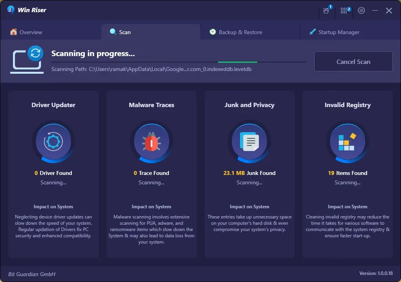Click the Win Riser logo icon

click(11, 10)
